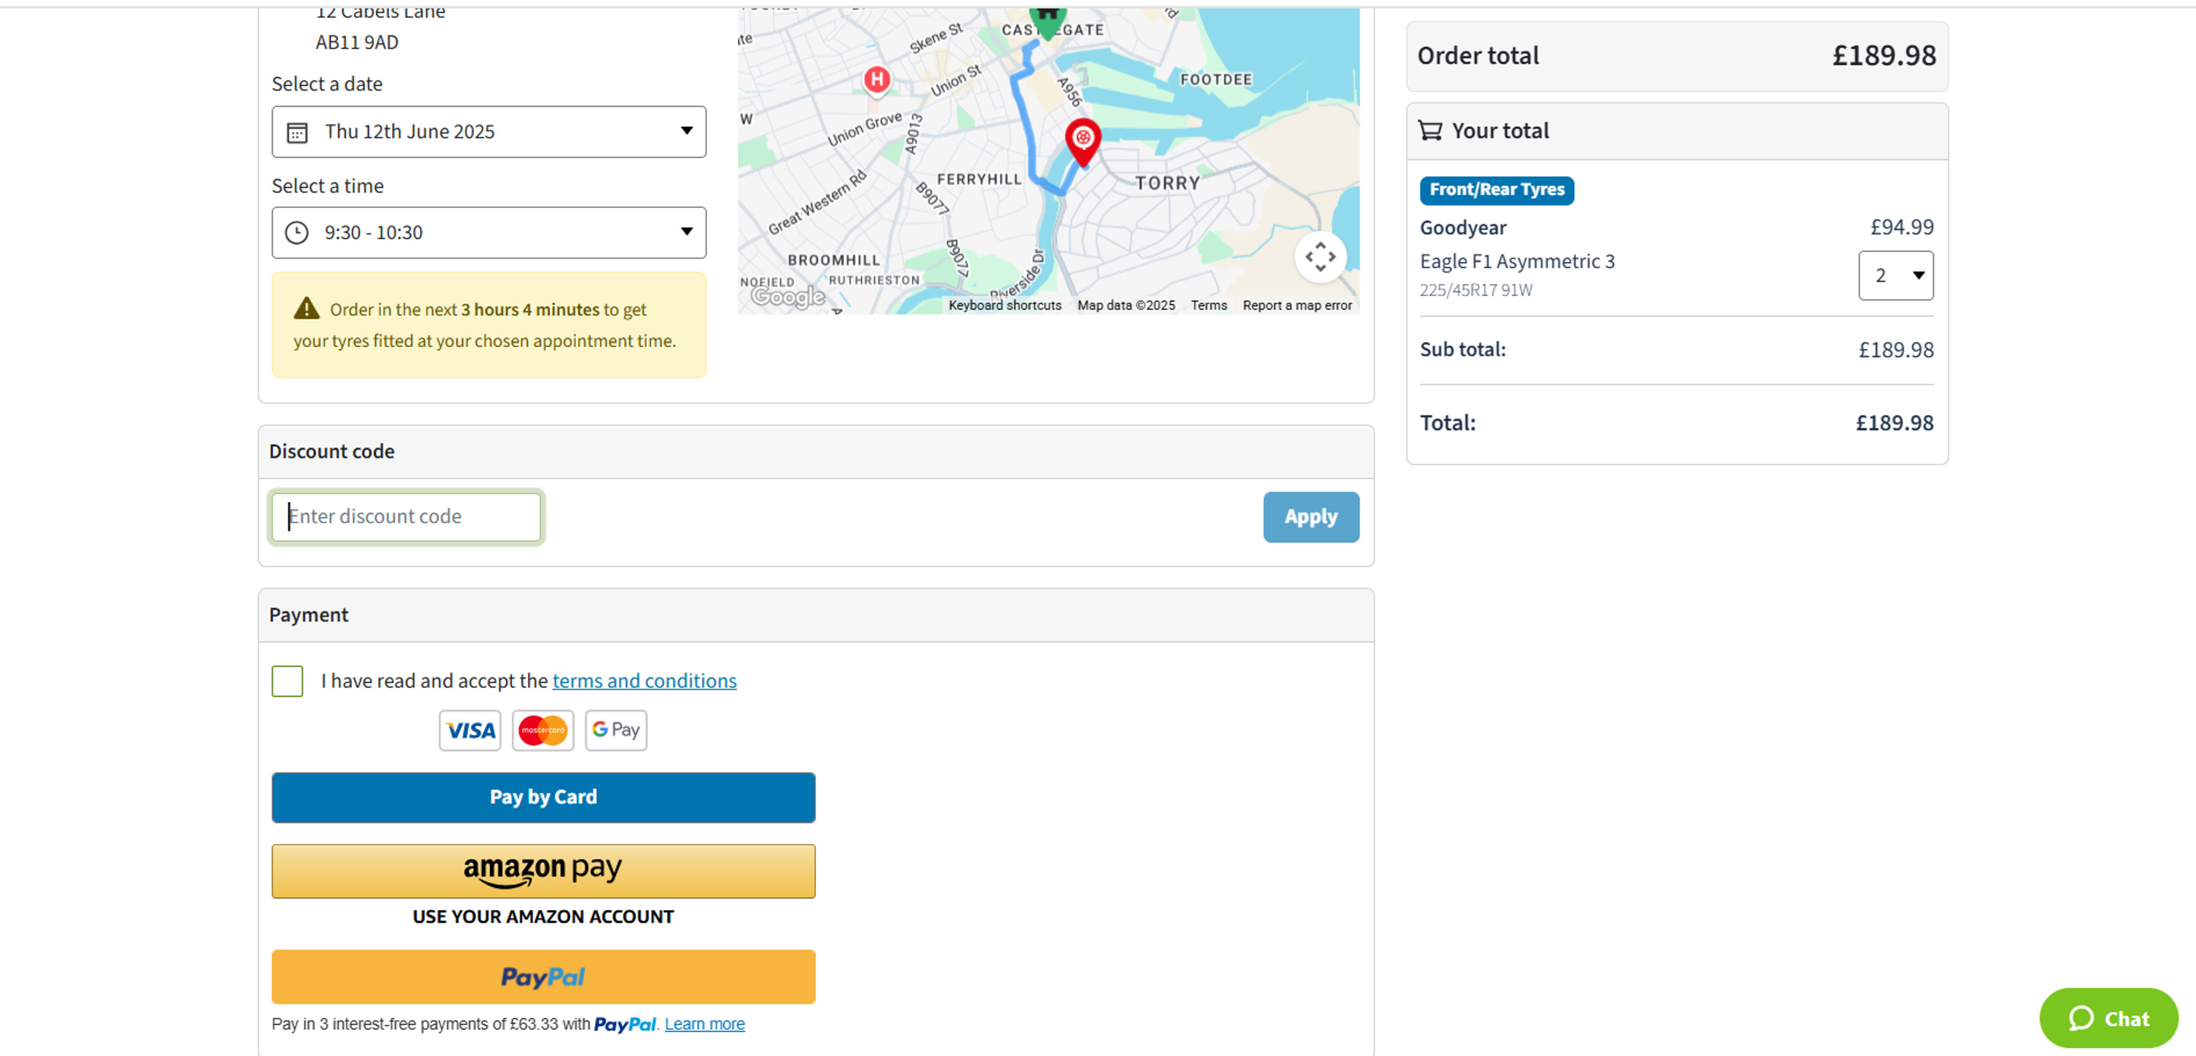This screenshot has height=1056, width=2196.
Task: Open the time slot dropdown 9:30 - 10:30
Action: pyautogui.click(x=488, y=231)
